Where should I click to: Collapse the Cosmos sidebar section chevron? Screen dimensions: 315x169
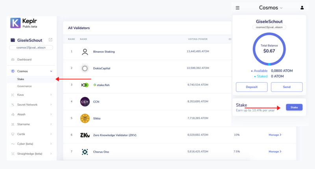click(51, 71)
